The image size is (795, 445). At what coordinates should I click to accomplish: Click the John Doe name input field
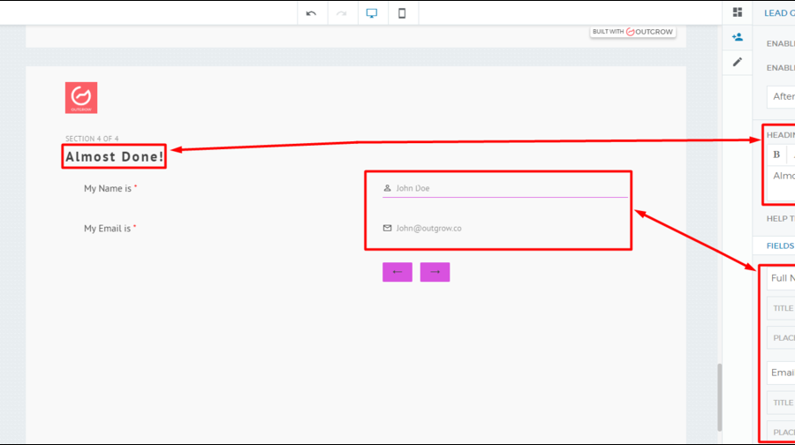tap(508, 188)
